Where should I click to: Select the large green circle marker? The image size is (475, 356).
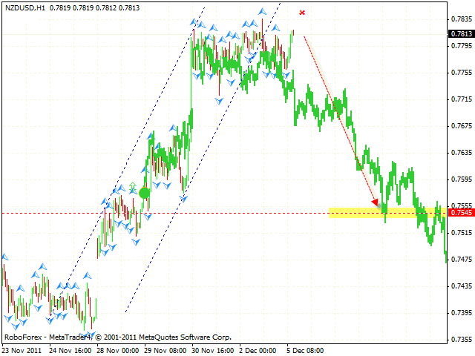tap(145, 193)
